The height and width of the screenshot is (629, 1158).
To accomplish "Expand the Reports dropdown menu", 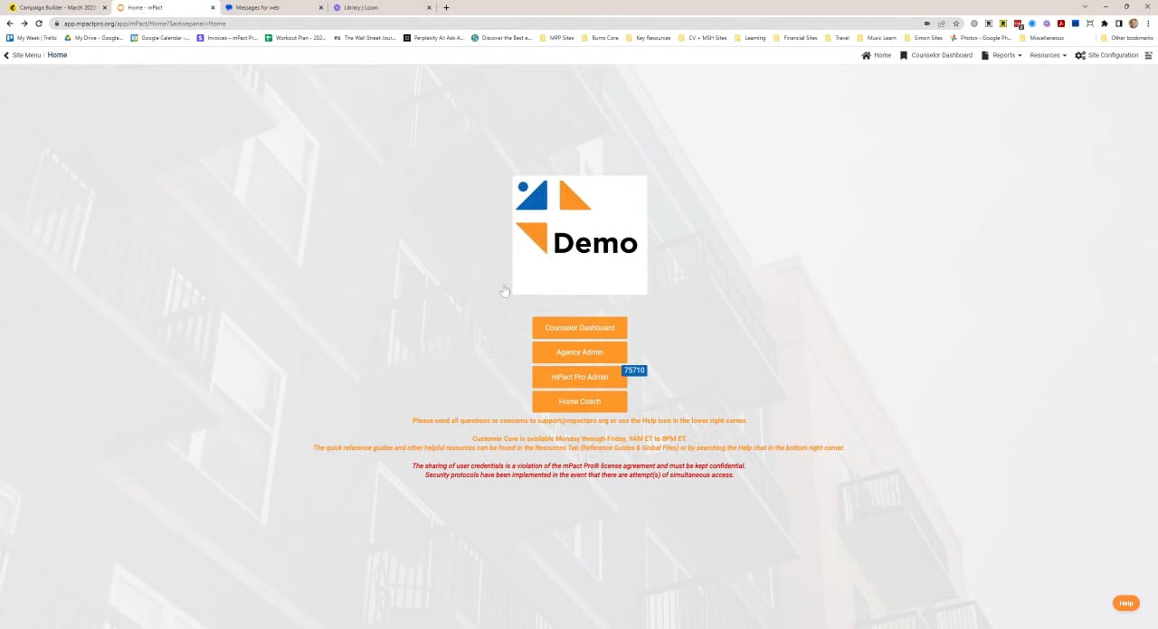I will (1001, 55).
